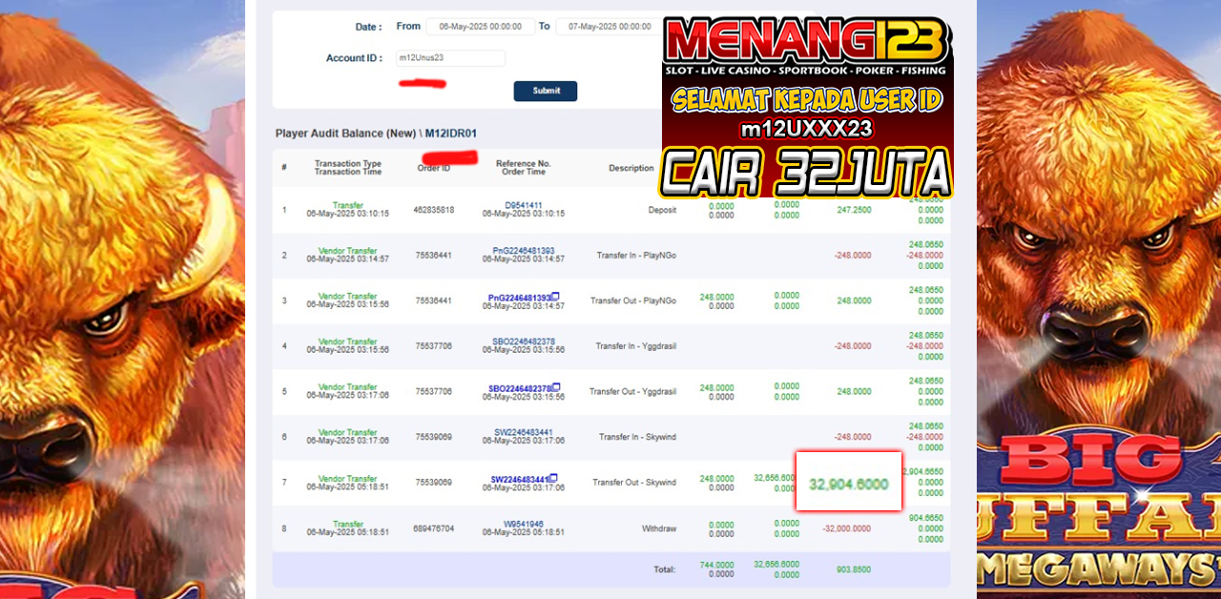Select the Description column header
The image size is (1221, 599).
631,168
